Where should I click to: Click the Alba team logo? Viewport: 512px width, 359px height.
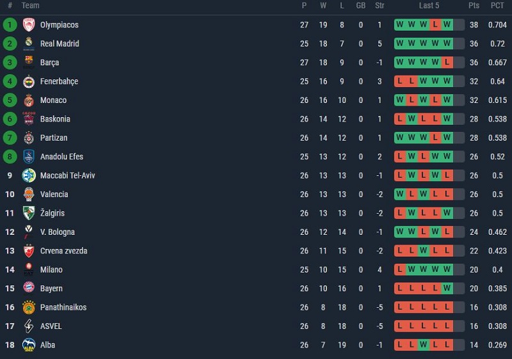(28, 345)
